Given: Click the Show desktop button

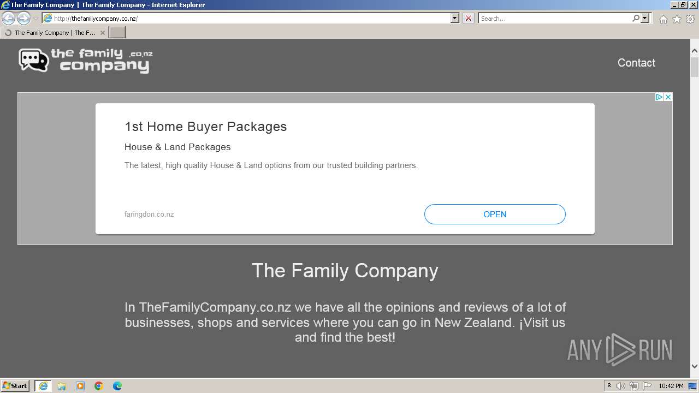Looking at the screenshot, I should tap(693, 386).
